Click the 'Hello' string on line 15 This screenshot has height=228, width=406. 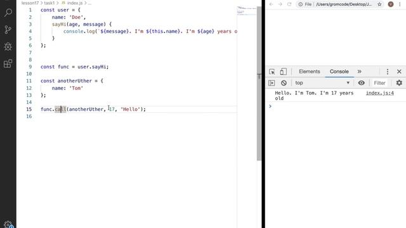[130, 109]
